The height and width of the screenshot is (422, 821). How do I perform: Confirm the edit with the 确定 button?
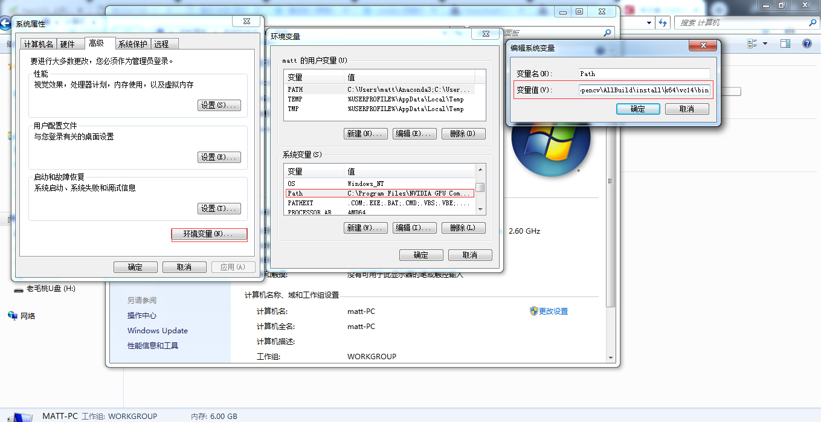point(638,109)
